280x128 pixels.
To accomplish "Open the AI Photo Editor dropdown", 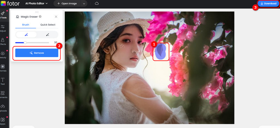I will (36, 3).
